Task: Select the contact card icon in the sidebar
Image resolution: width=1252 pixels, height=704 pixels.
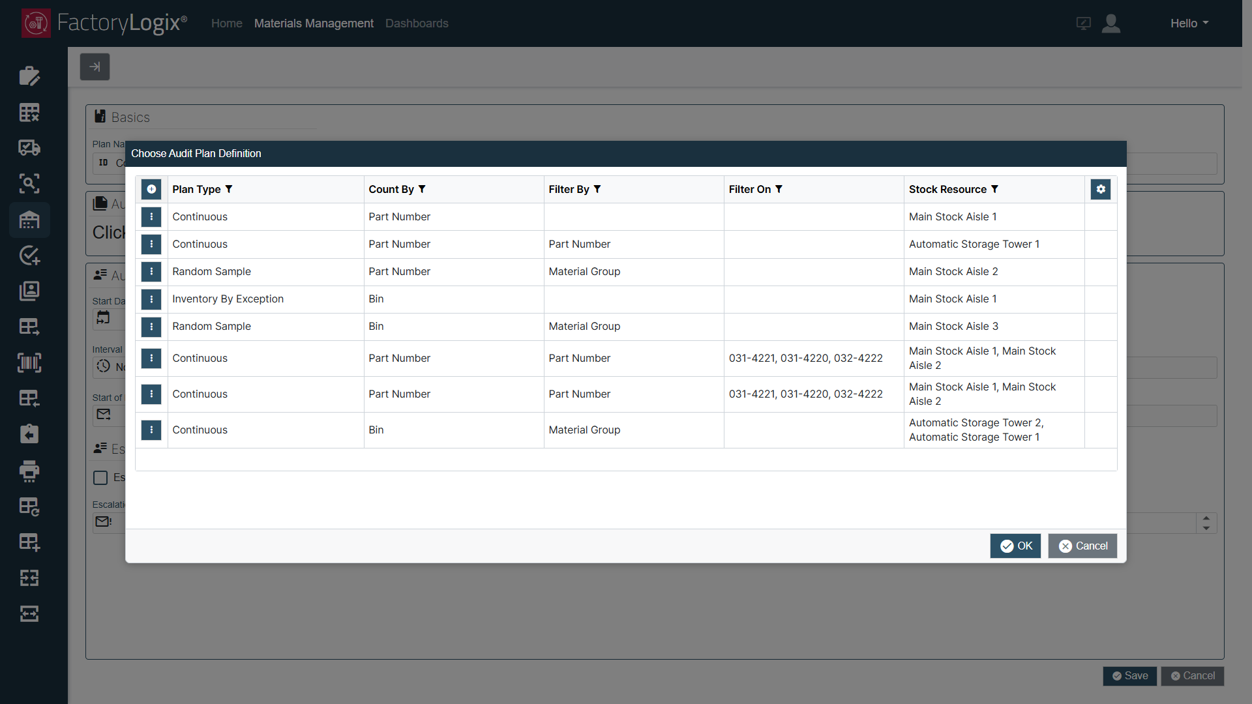Action: [x=29, y=291]
